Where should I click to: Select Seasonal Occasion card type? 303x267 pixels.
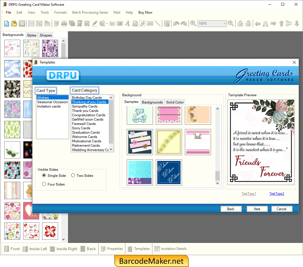(52, 102)
